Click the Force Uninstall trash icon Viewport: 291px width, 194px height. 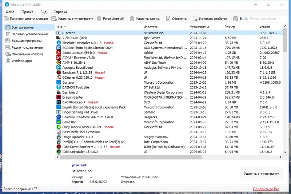tap(99, 19)
